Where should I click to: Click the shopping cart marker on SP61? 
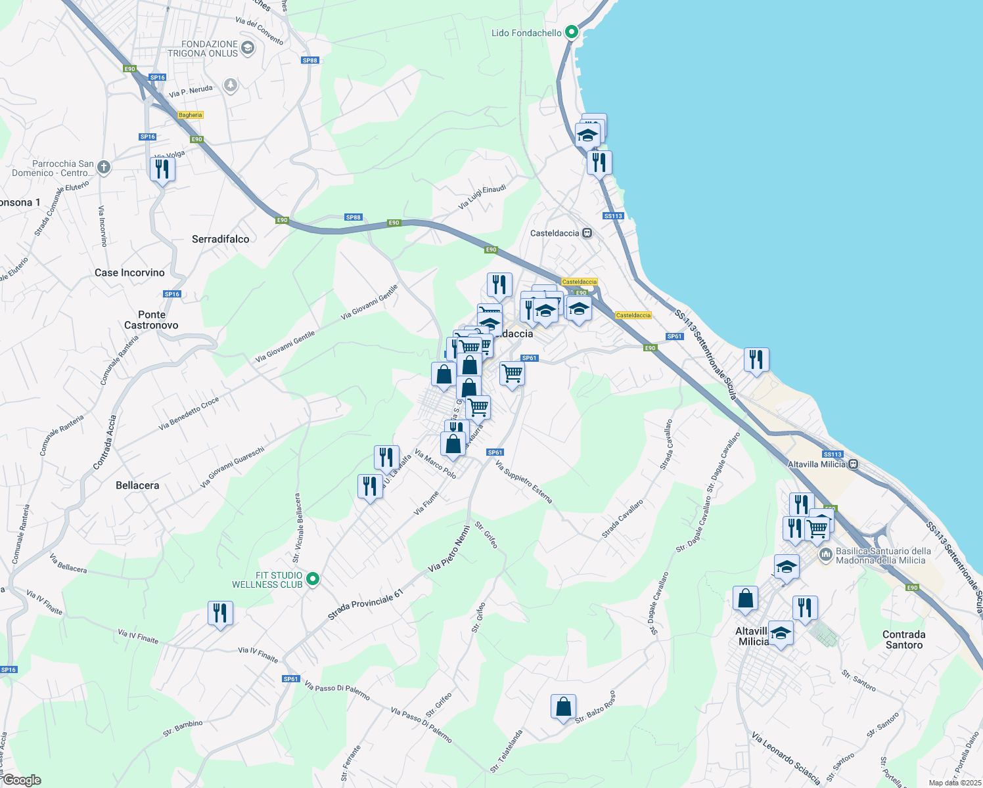tap(512, 373)
